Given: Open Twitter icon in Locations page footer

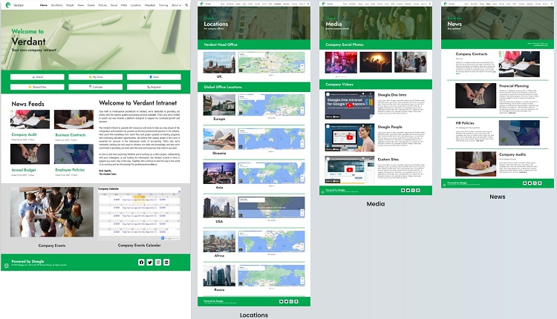Looking at the screenshot, I should tap(286, 301).
